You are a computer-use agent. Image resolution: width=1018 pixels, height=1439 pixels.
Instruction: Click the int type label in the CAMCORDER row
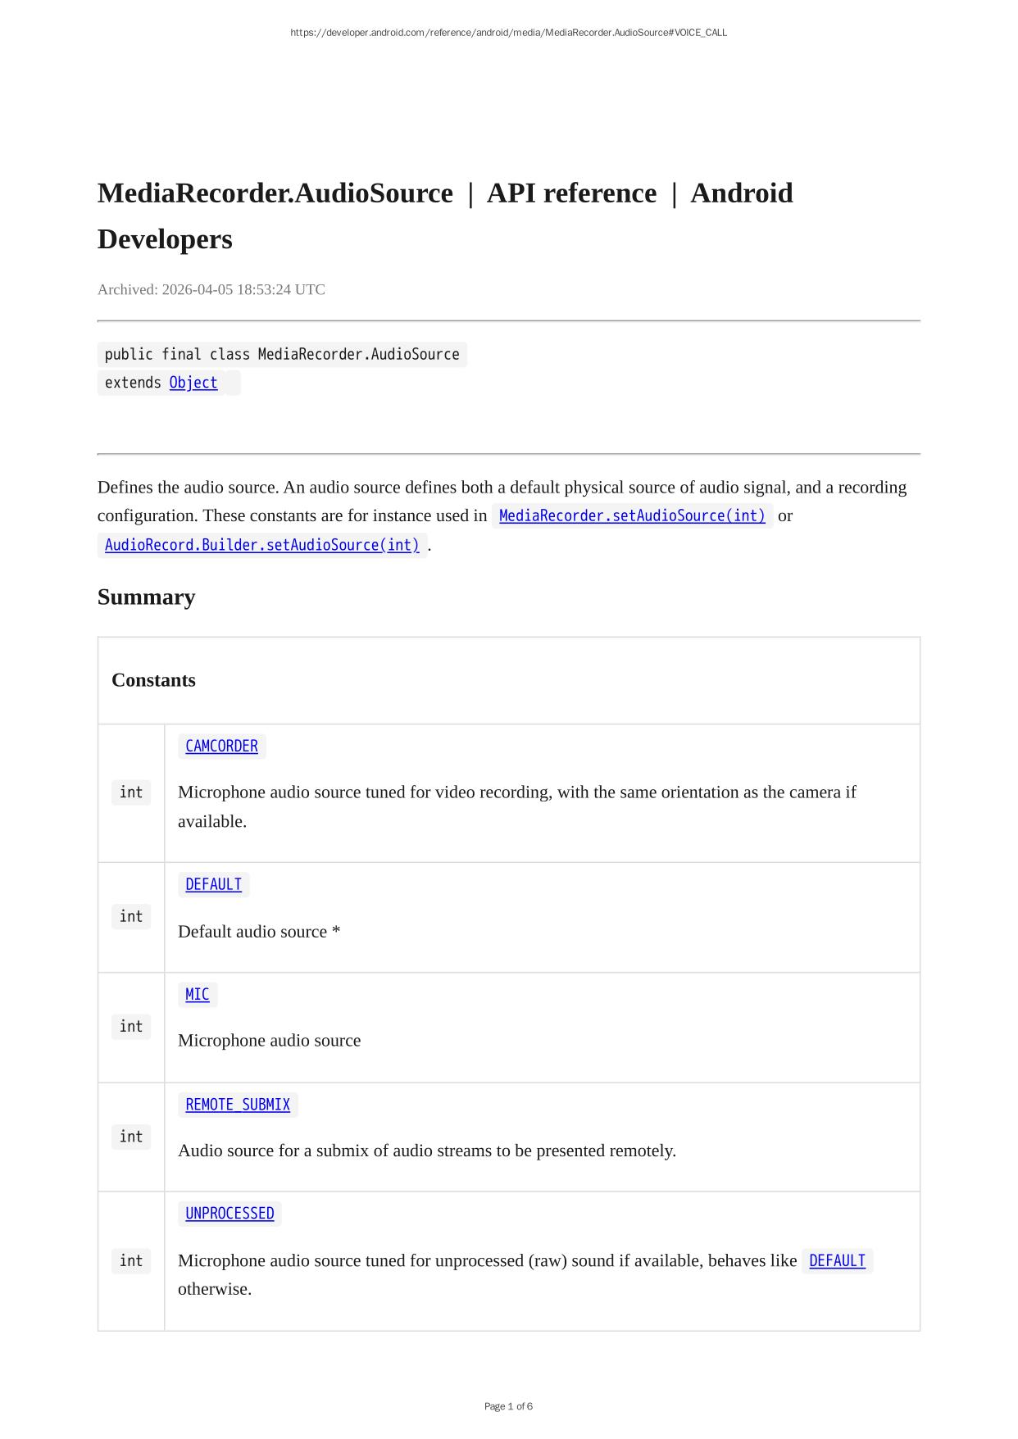pos(131,792)
